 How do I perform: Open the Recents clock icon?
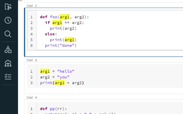8,20
